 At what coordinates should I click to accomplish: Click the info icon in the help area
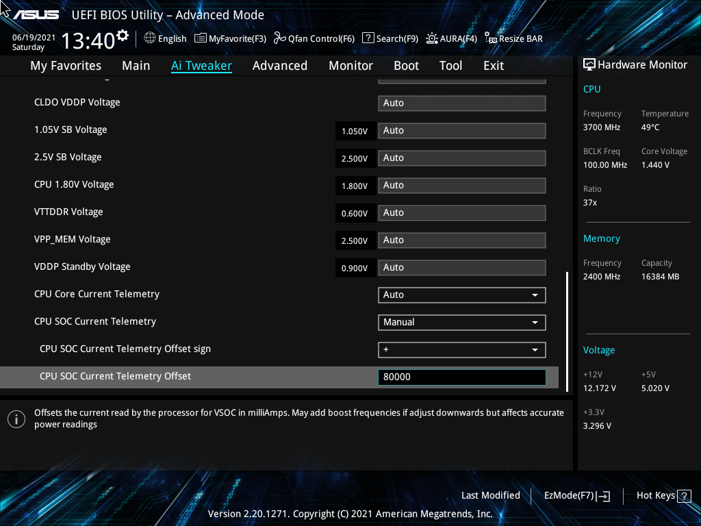16,418
